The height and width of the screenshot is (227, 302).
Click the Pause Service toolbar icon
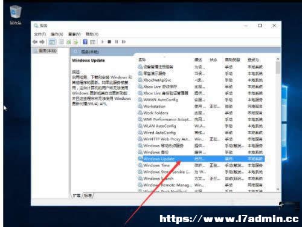point(117,42)
